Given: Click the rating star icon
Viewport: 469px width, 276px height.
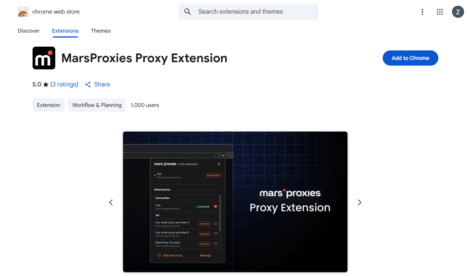Looking at the screenshot, I should [46, 85].
